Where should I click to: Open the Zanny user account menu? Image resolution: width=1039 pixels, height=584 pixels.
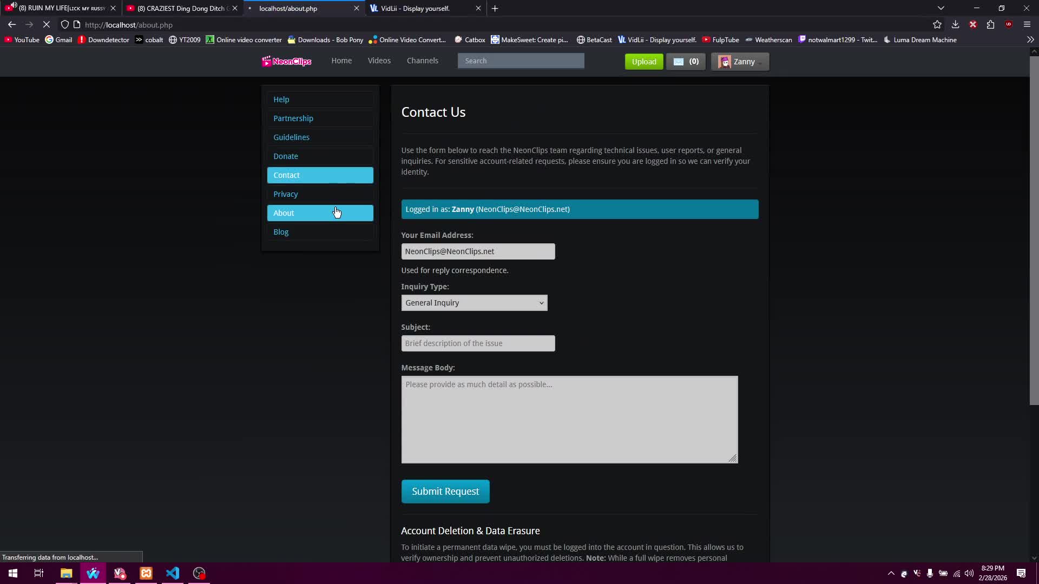point(740,62)
